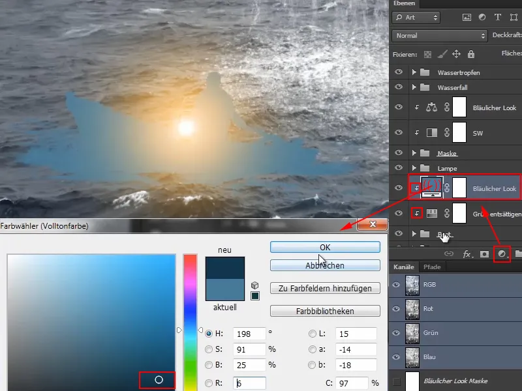The image size is (522, 391).
Task: Click clipping arrow icon of SW layer
Action: click(417, 133)
